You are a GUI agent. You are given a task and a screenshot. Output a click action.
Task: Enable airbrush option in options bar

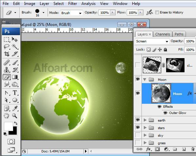pos(149,12)
